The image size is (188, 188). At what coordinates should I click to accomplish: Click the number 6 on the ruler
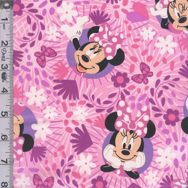(5, 138)
